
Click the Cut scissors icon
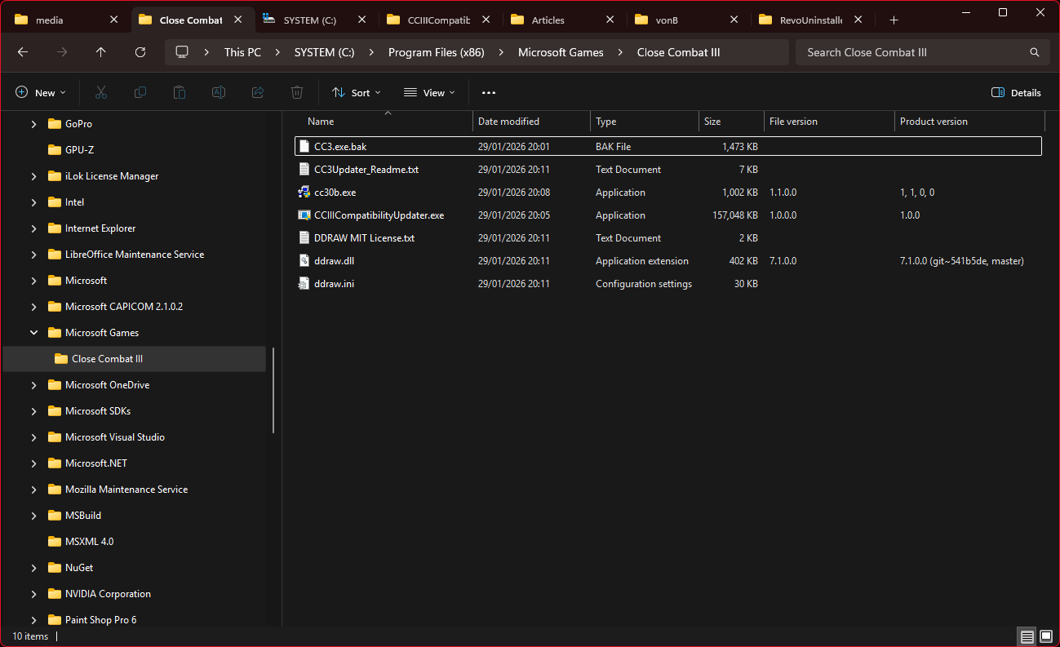101,93
